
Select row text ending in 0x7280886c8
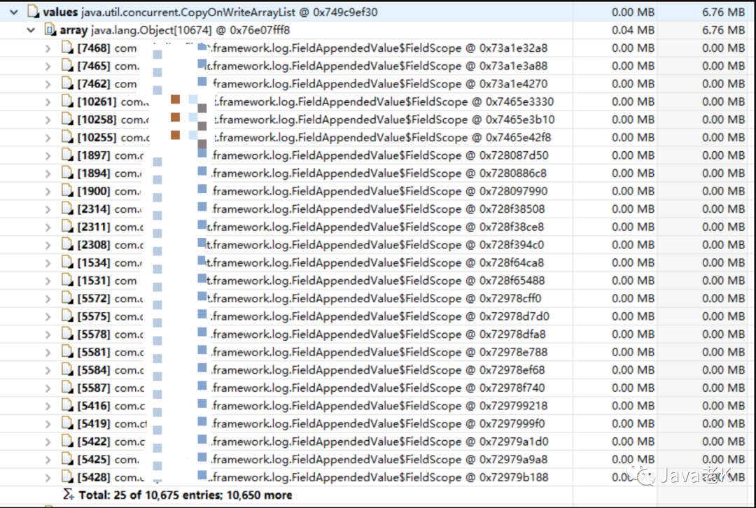312,173
